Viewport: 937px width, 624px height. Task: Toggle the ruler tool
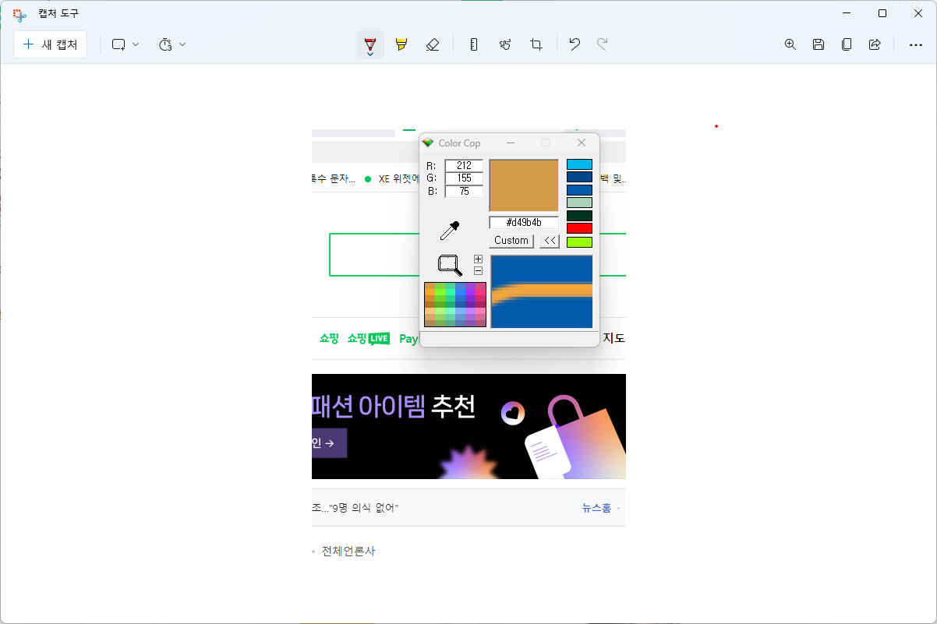click(x=474, y=44)
